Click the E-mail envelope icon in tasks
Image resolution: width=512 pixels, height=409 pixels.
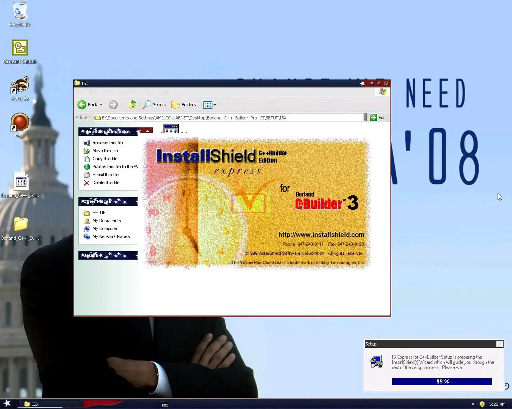pyautogui.click(x=86, y=175)
